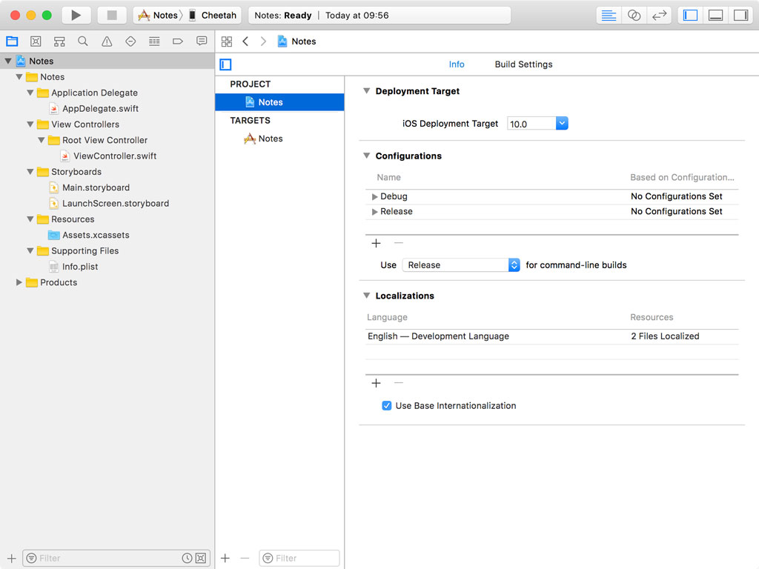Open the Test navigator diamond icon
Screen dimensions: 759x569
click(x=130, y=41)
